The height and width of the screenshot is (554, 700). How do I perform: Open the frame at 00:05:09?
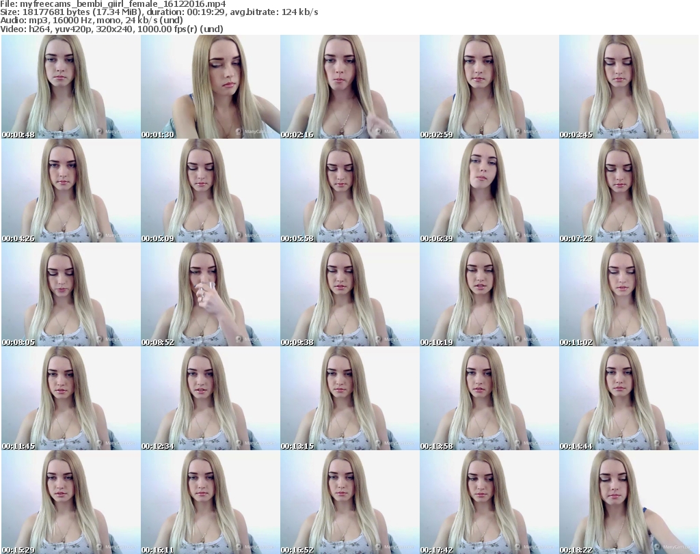[x=211, y=191]
